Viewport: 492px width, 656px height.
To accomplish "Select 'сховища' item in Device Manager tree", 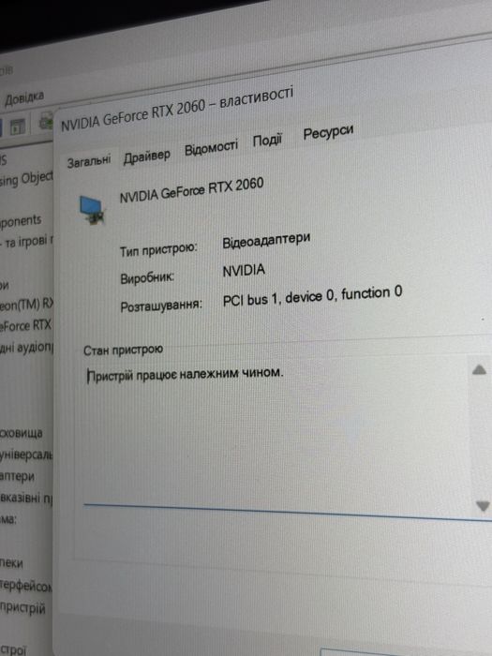I will [x=21, y=433].
